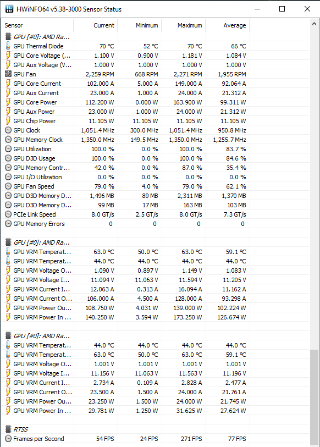Click the icon next to Frames per Second
Image resolution: width=320 pixels, height=447 pixels.
pyautogui.click(x=8, y=438)
